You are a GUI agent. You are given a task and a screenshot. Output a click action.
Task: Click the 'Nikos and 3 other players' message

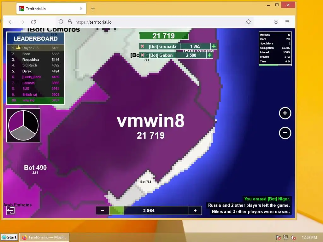point(251,211)
